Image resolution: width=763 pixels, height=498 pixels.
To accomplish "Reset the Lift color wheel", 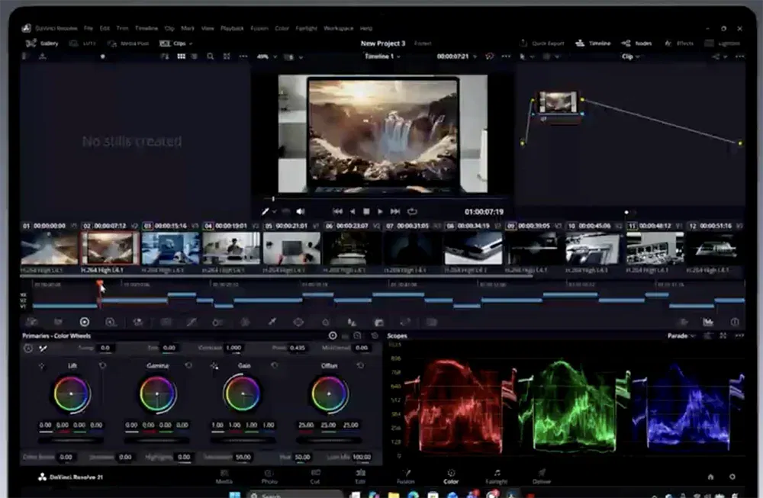I will [x=103, y=365].
